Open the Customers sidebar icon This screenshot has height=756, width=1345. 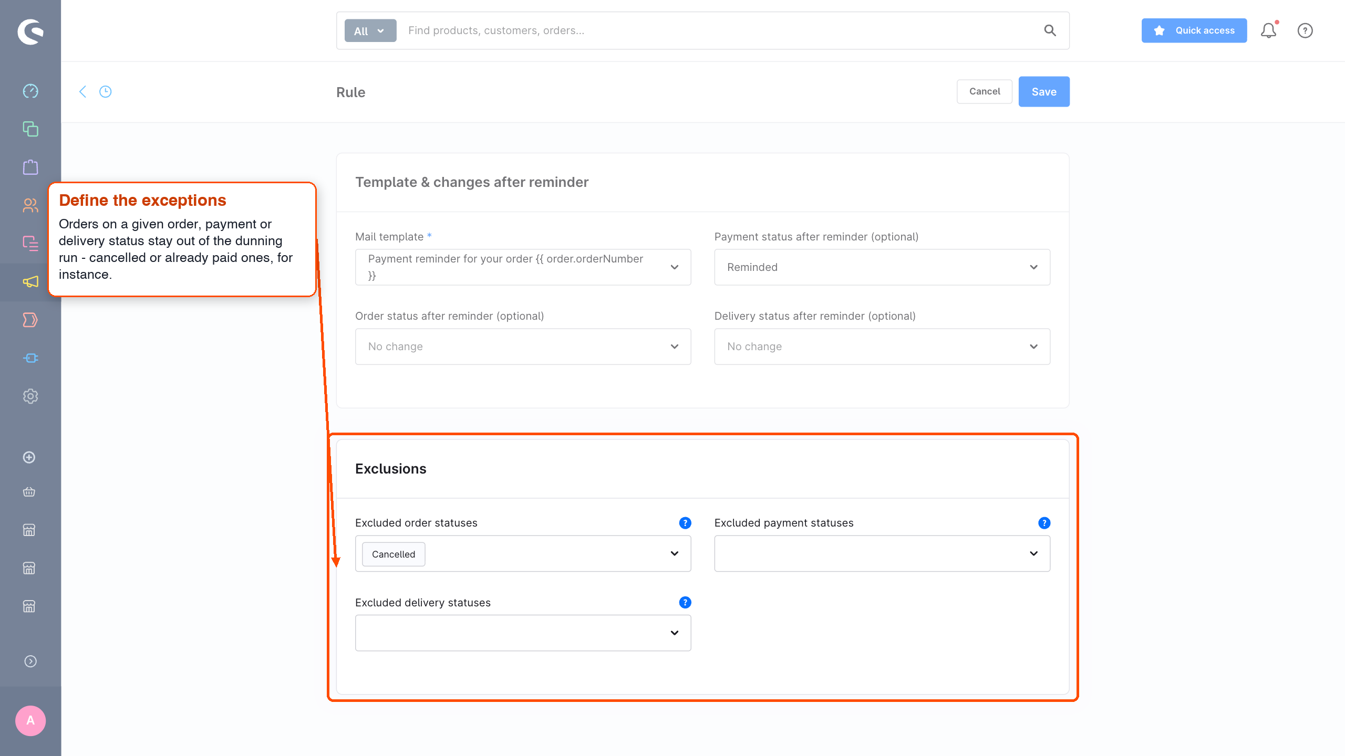point(30,205)
